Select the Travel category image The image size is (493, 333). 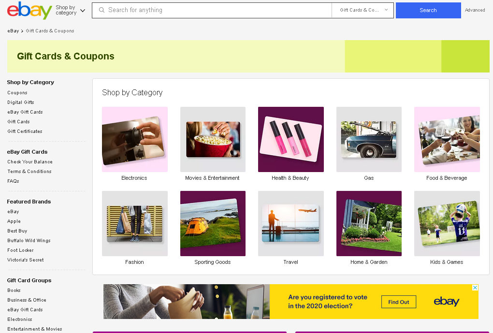point(291,224)
